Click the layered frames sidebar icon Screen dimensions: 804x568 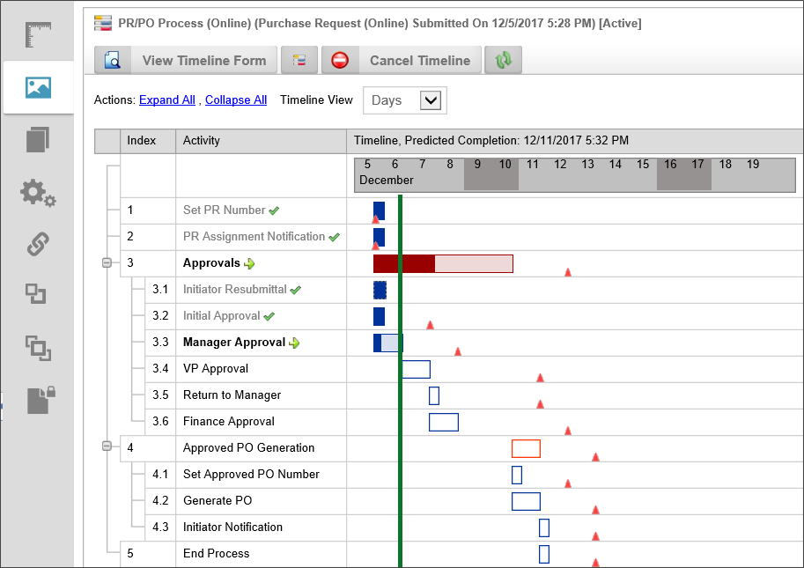pyautogui.click(x=38, y=348)
